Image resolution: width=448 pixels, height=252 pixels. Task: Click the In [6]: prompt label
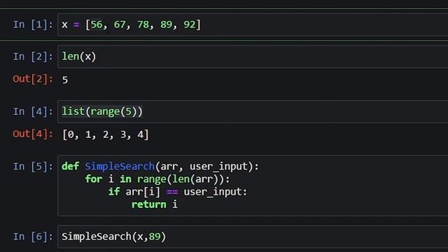tap(33, 237)
